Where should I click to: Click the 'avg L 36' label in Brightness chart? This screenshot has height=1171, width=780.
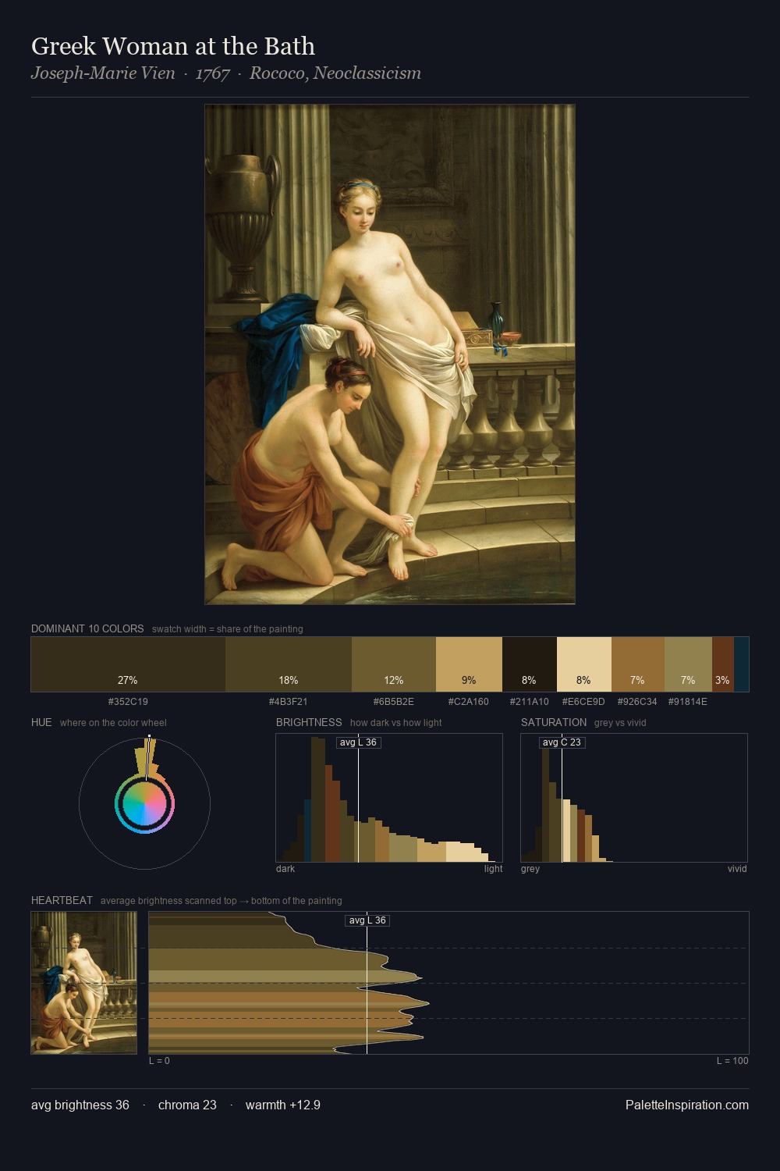click(x=358, y=742)
